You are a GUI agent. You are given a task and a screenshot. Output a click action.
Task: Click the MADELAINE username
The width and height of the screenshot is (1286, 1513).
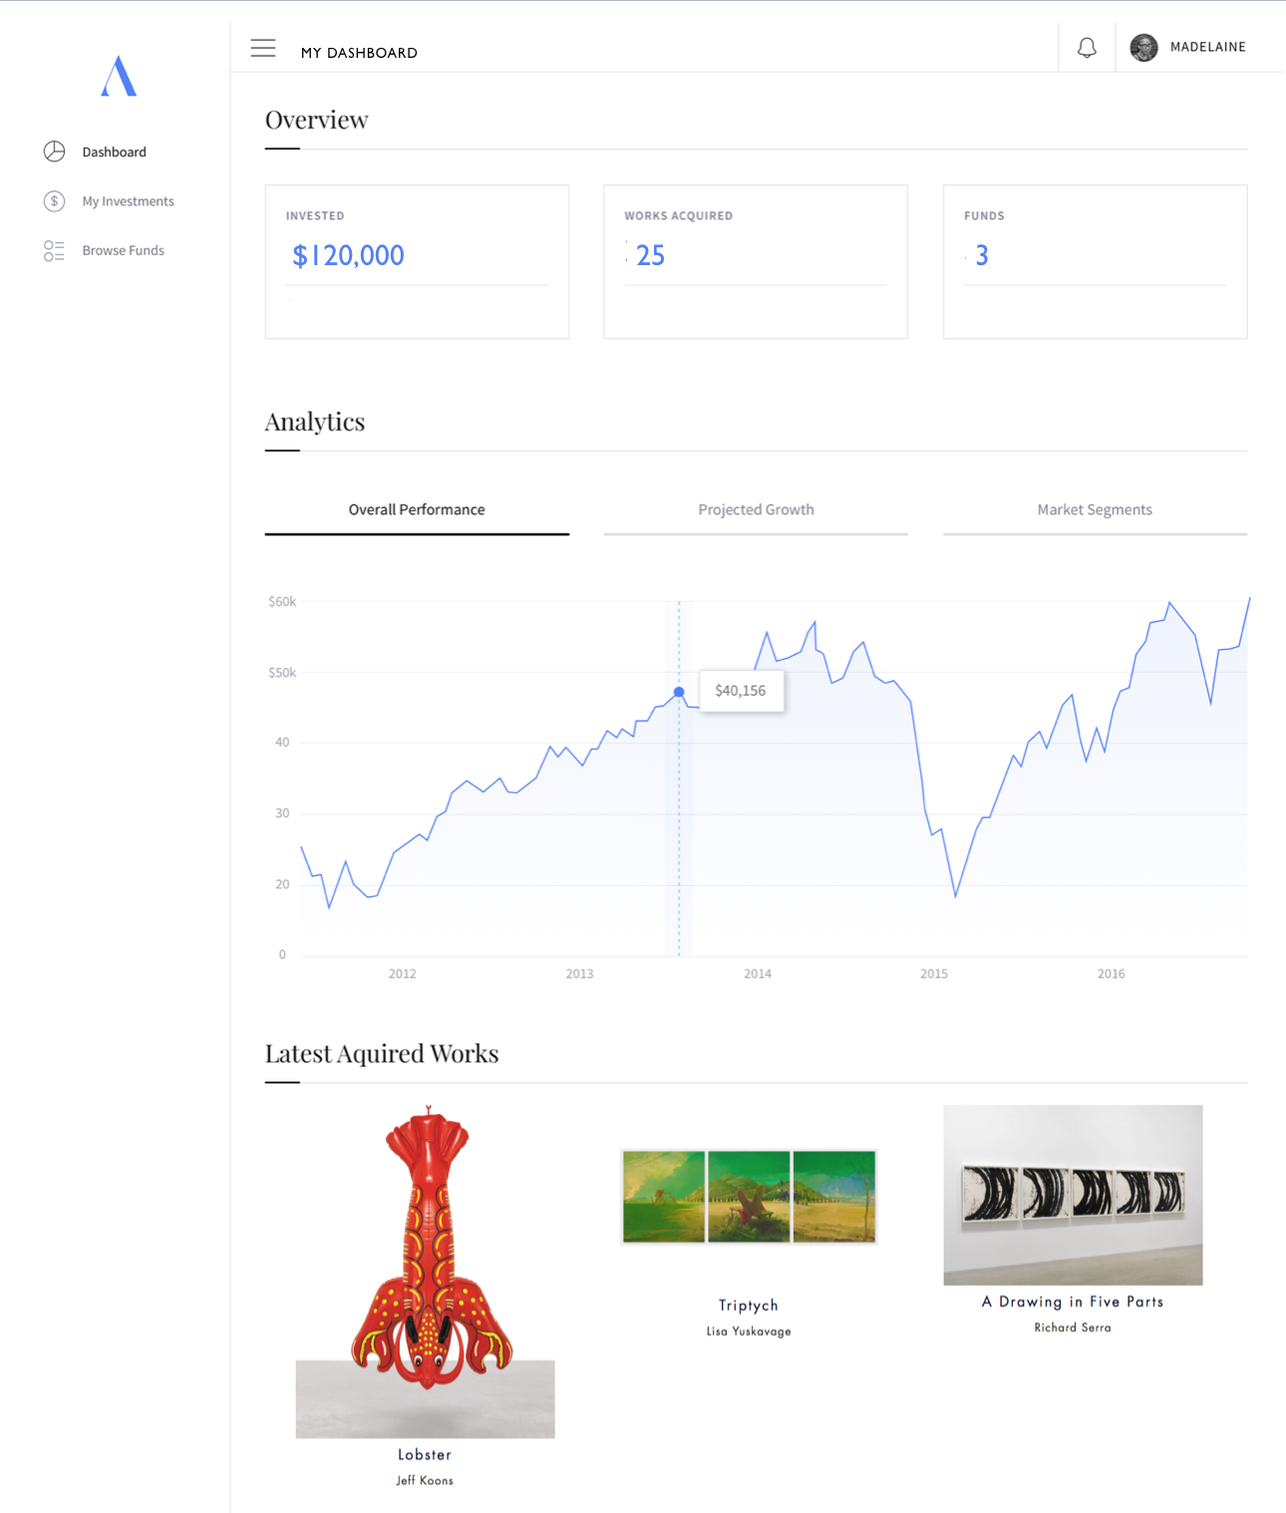click(x=1207, y=47)
